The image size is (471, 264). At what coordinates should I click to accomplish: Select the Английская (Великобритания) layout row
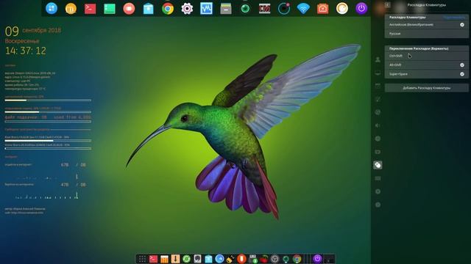[427, 25]
